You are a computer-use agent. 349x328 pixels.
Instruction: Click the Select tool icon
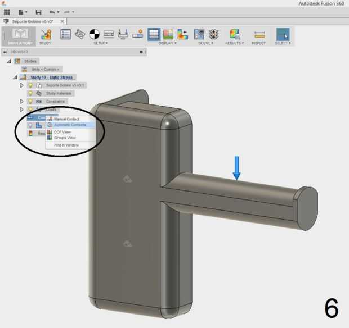(283, 34)
